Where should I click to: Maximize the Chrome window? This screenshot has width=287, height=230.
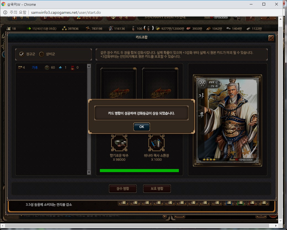[264, 4]
